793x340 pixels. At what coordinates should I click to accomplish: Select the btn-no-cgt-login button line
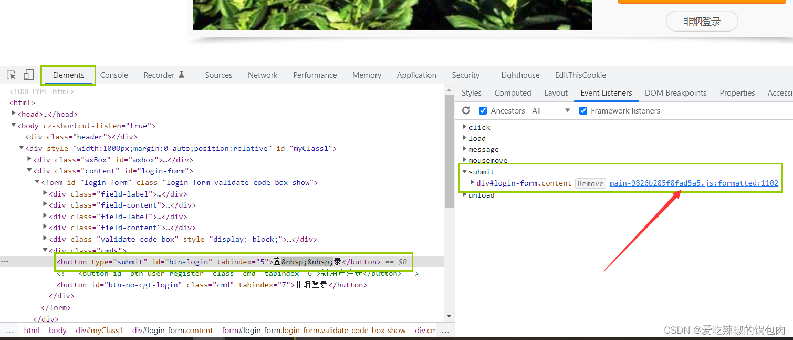[x=212, y=285]
